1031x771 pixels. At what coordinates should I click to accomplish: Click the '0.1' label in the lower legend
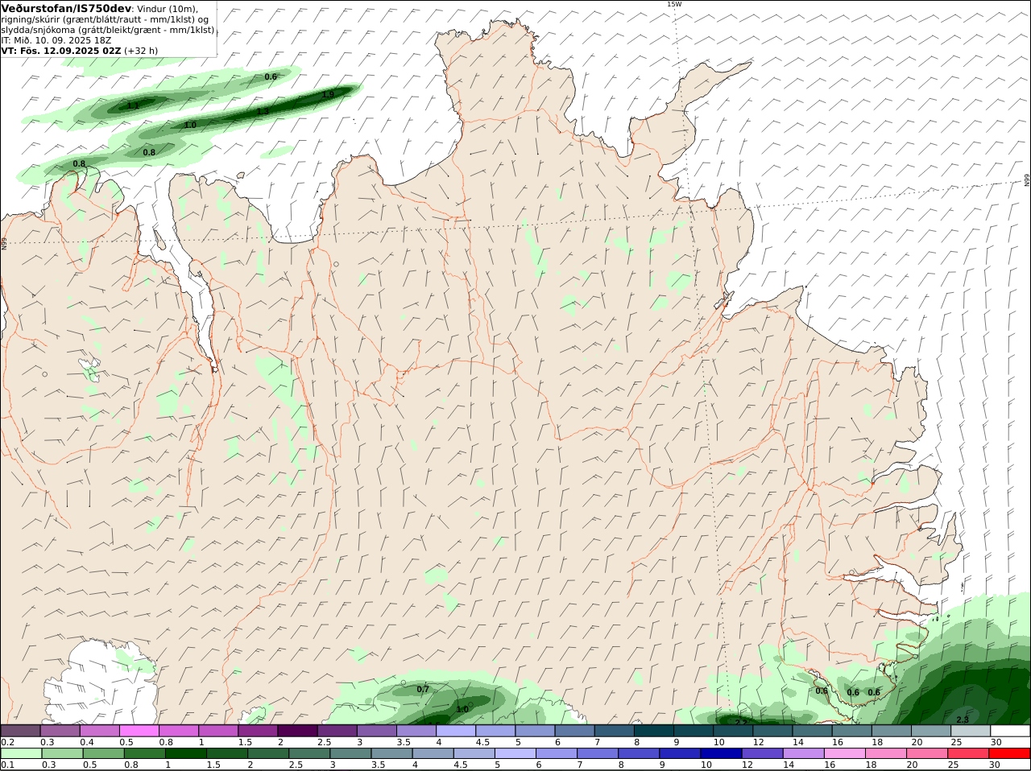click(x=7, y=765)
